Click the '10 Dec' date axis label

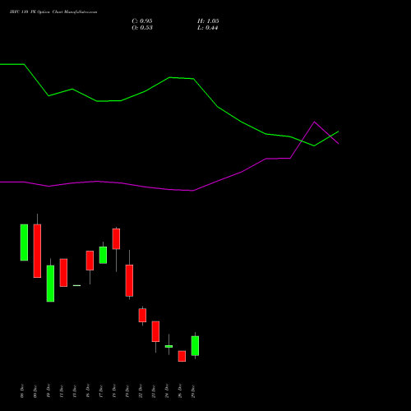pyautogui.click(x=48, y=391)
